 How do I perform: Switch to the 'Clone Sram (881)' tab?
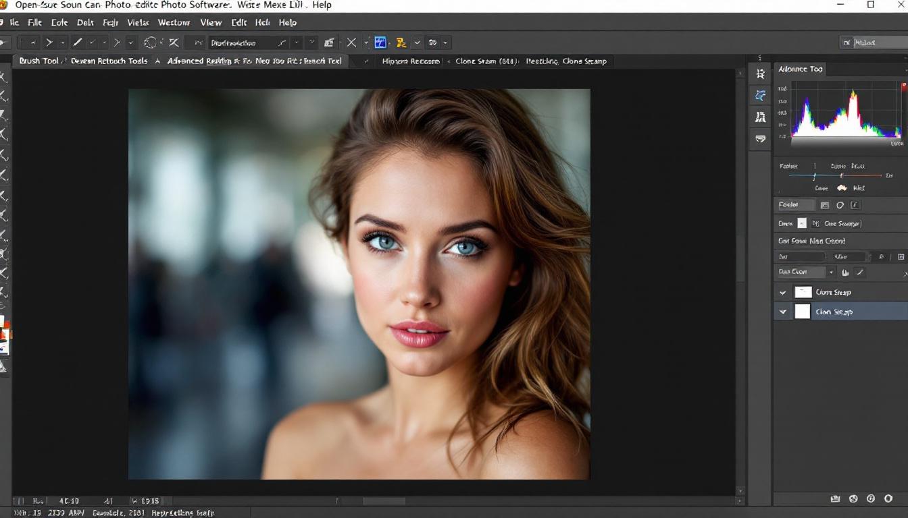point(486,61)
